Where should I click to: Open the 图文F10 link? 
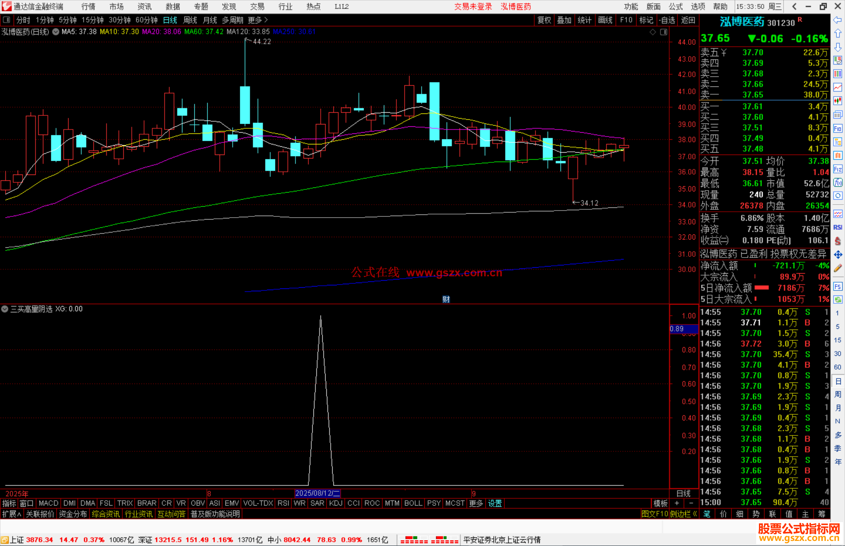tap(655, 514)
